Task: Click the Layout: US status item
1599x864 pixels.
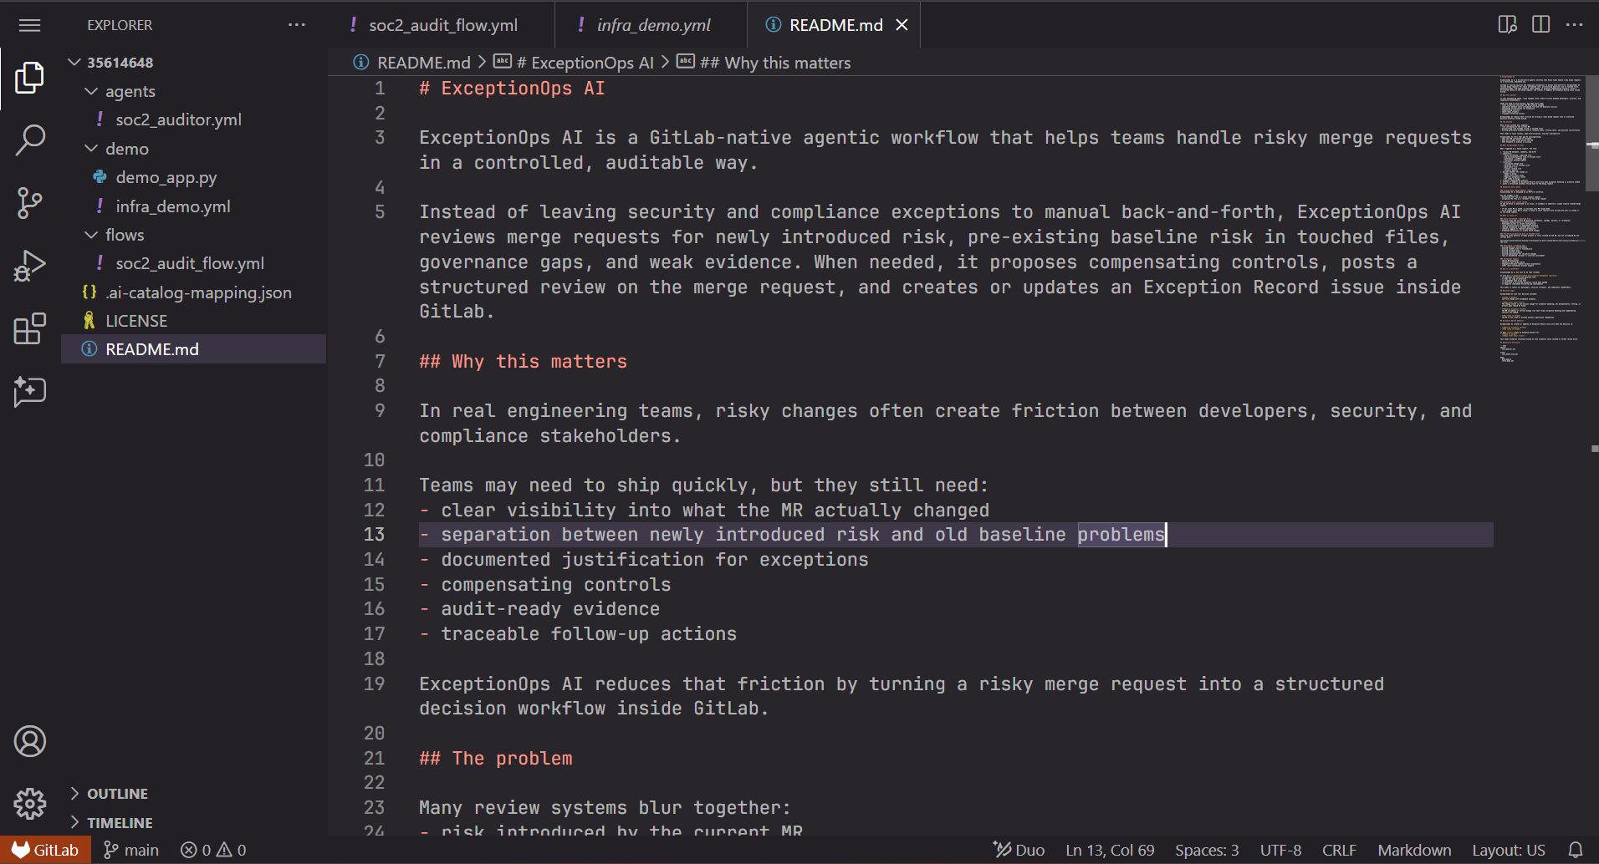Action: point(1508,850)
